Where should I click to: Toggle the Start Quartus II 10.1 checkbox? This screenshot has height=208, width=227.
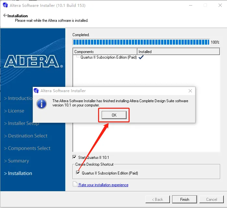[74, 157]
